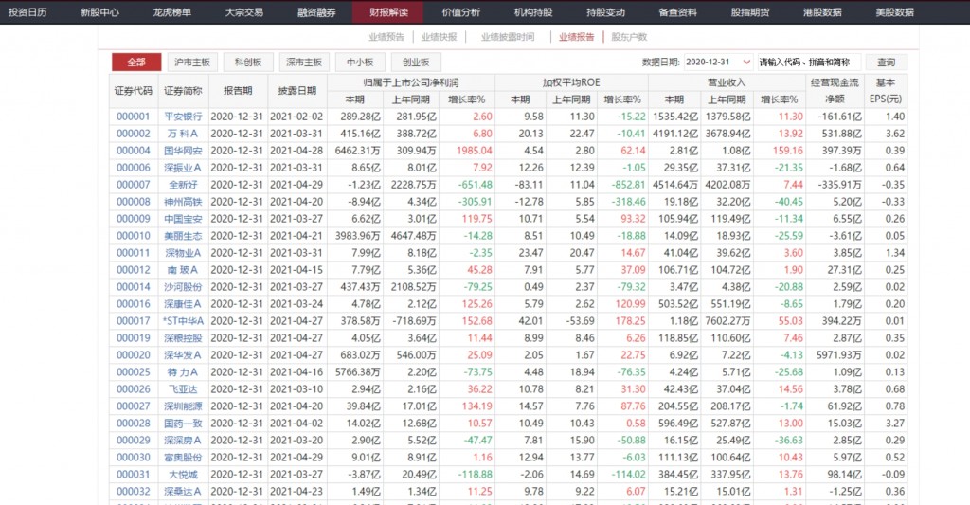Open the 龙虎榜单 menu item
The image size is (970, 505).
pos(171,12)
